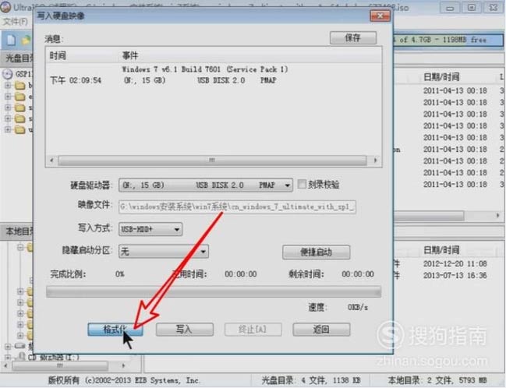Click the 映像文件 path field
The image size is (506, 388).
238,206
